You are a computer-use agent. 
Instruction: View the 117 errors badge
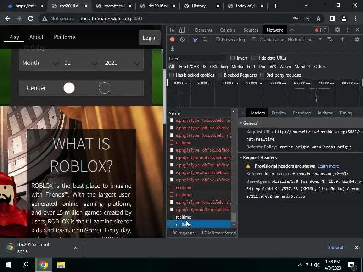tap(320, 30)
